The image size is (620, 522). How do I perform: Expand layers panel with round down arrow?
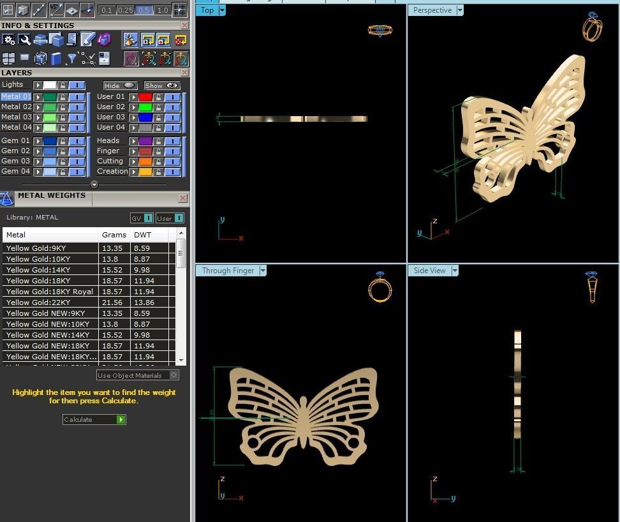point(94,184)
